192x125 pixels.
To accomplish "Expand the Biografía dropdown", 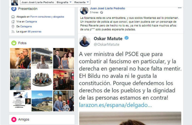I will click(x=64, y=2).
